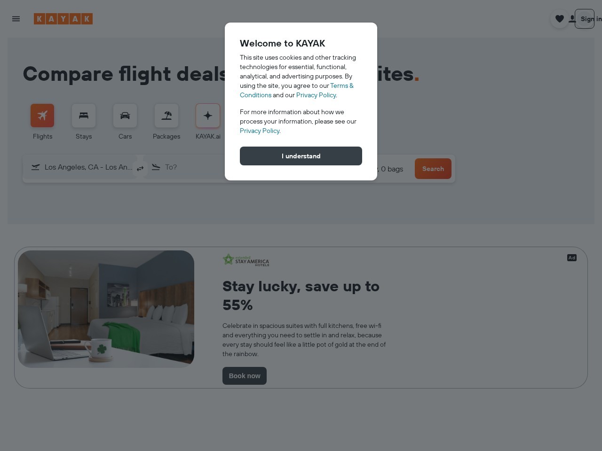Select the Stays bed icon
The image size is (602, 451).
[84, 116]
